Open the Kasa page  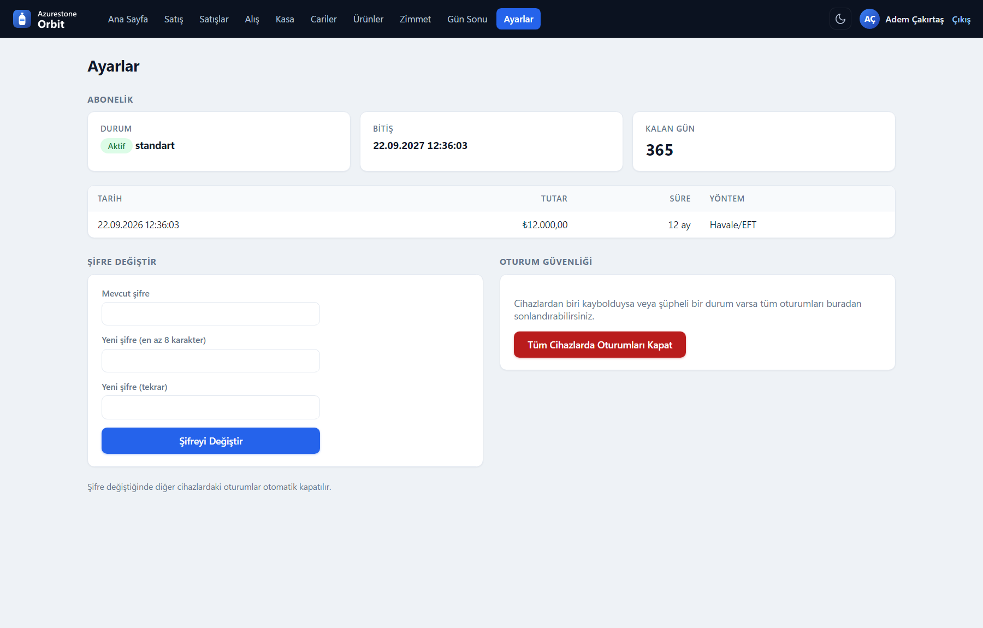(285, 19)
